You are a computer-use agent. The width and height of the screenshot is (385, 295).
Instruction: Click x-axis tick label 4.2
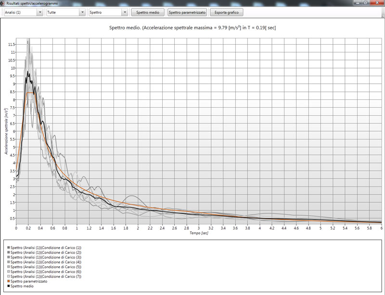272,228
